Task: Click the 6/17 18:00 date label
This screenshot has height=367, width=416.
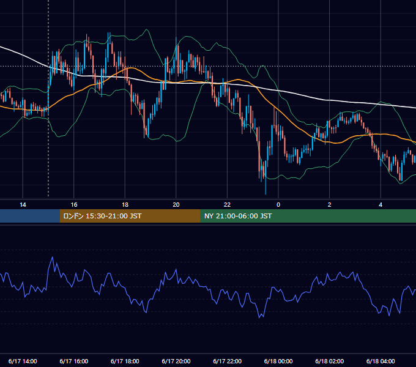Action: coord(125,361)
